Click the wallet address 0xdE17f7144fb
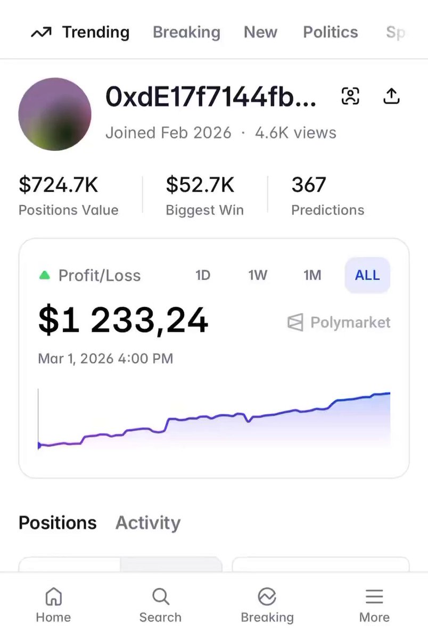This screenshot has height=639, width=428. pos(211,97)
